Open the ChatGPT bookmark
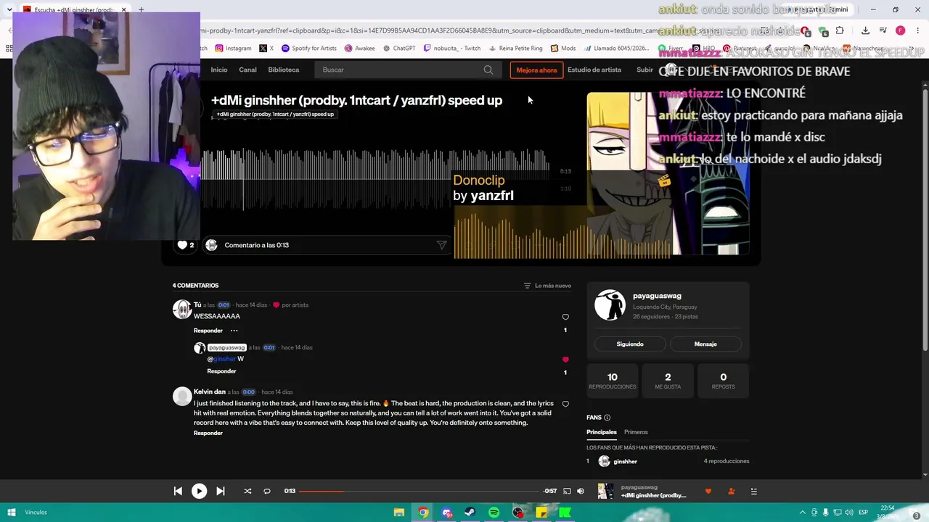The width and height of the screenshot is (929, 522). [399, 49]
